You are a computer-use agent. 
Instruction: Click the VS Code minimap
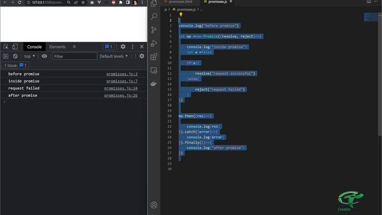371,17
